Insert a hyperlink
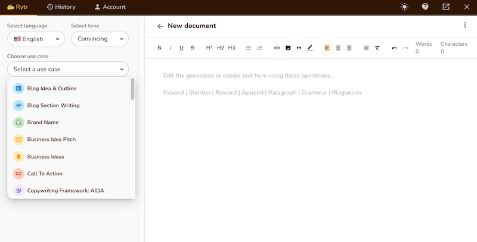The height and width of the screenshot is (242, 477). pos(277,48)
